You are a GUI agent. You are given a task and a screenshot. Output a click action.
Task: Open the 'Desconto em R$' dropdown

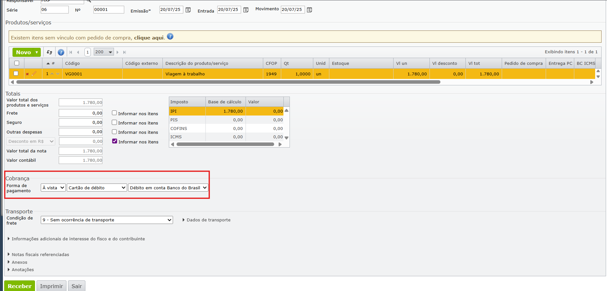pos(31,141)
